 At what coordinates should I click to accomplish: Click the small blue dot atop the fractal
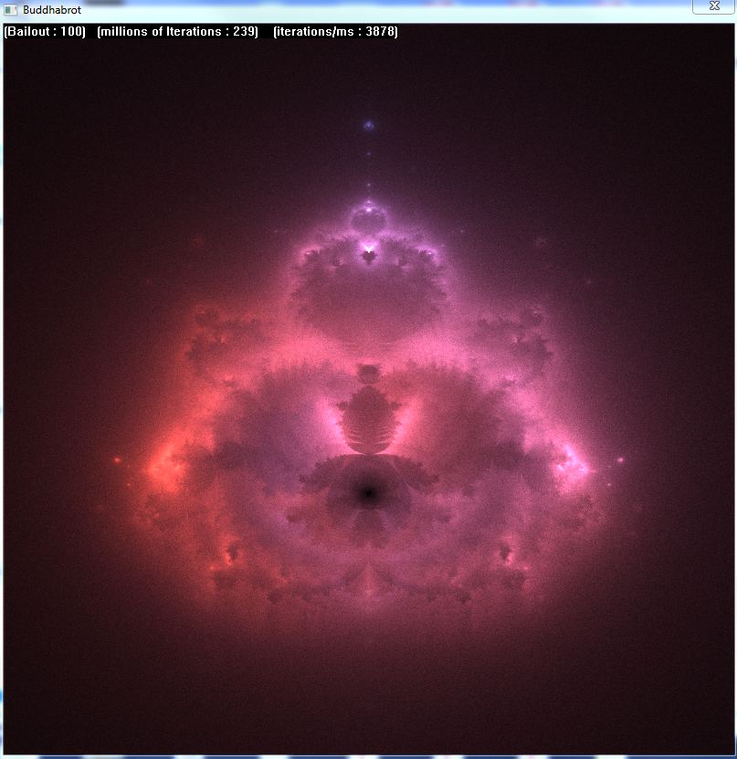369,126
